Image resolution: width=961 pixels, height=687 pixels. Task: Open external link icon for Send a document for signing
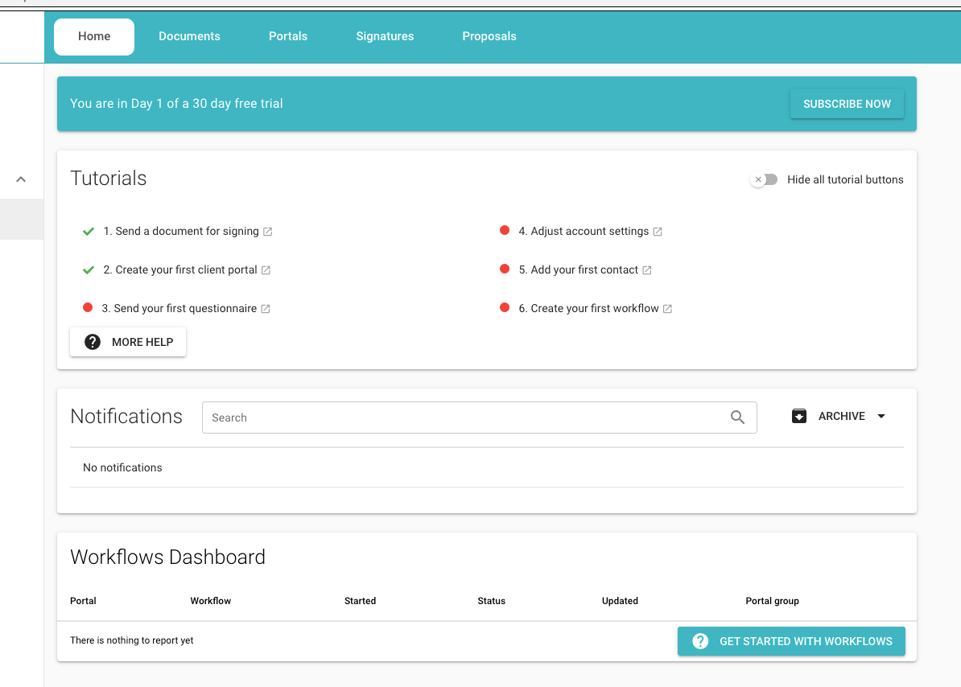268,232
